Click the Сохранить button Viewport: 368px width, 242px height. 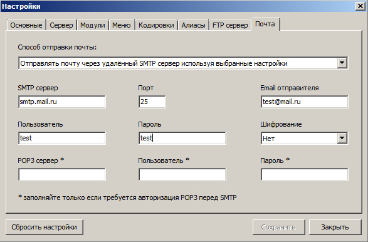click(278, 227)
